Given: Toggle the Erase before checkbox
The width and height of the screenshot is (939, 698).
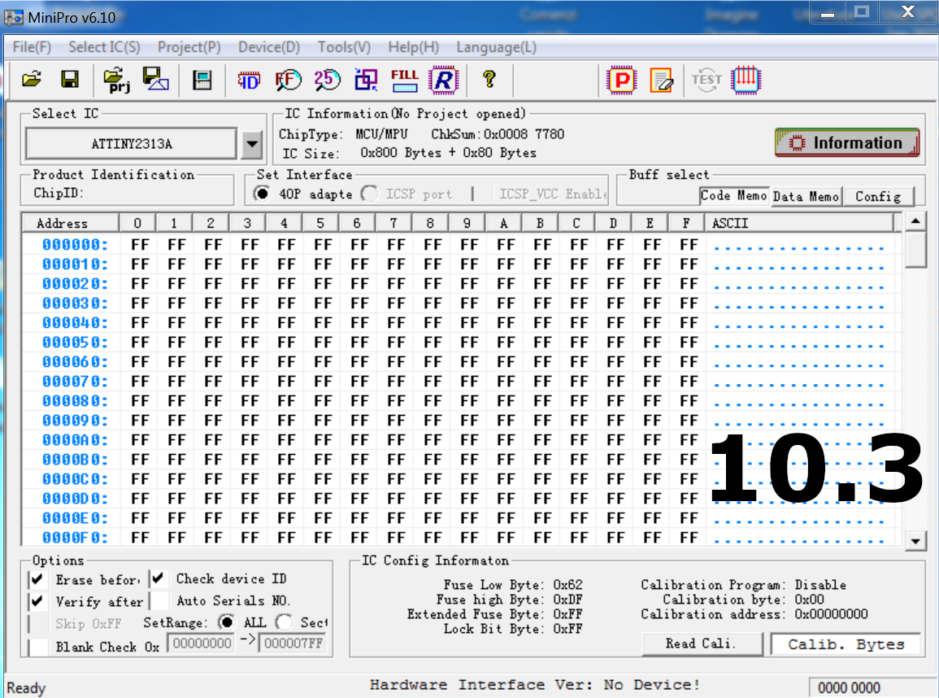Looking at the screenshot, I should (x=37, y=579).
